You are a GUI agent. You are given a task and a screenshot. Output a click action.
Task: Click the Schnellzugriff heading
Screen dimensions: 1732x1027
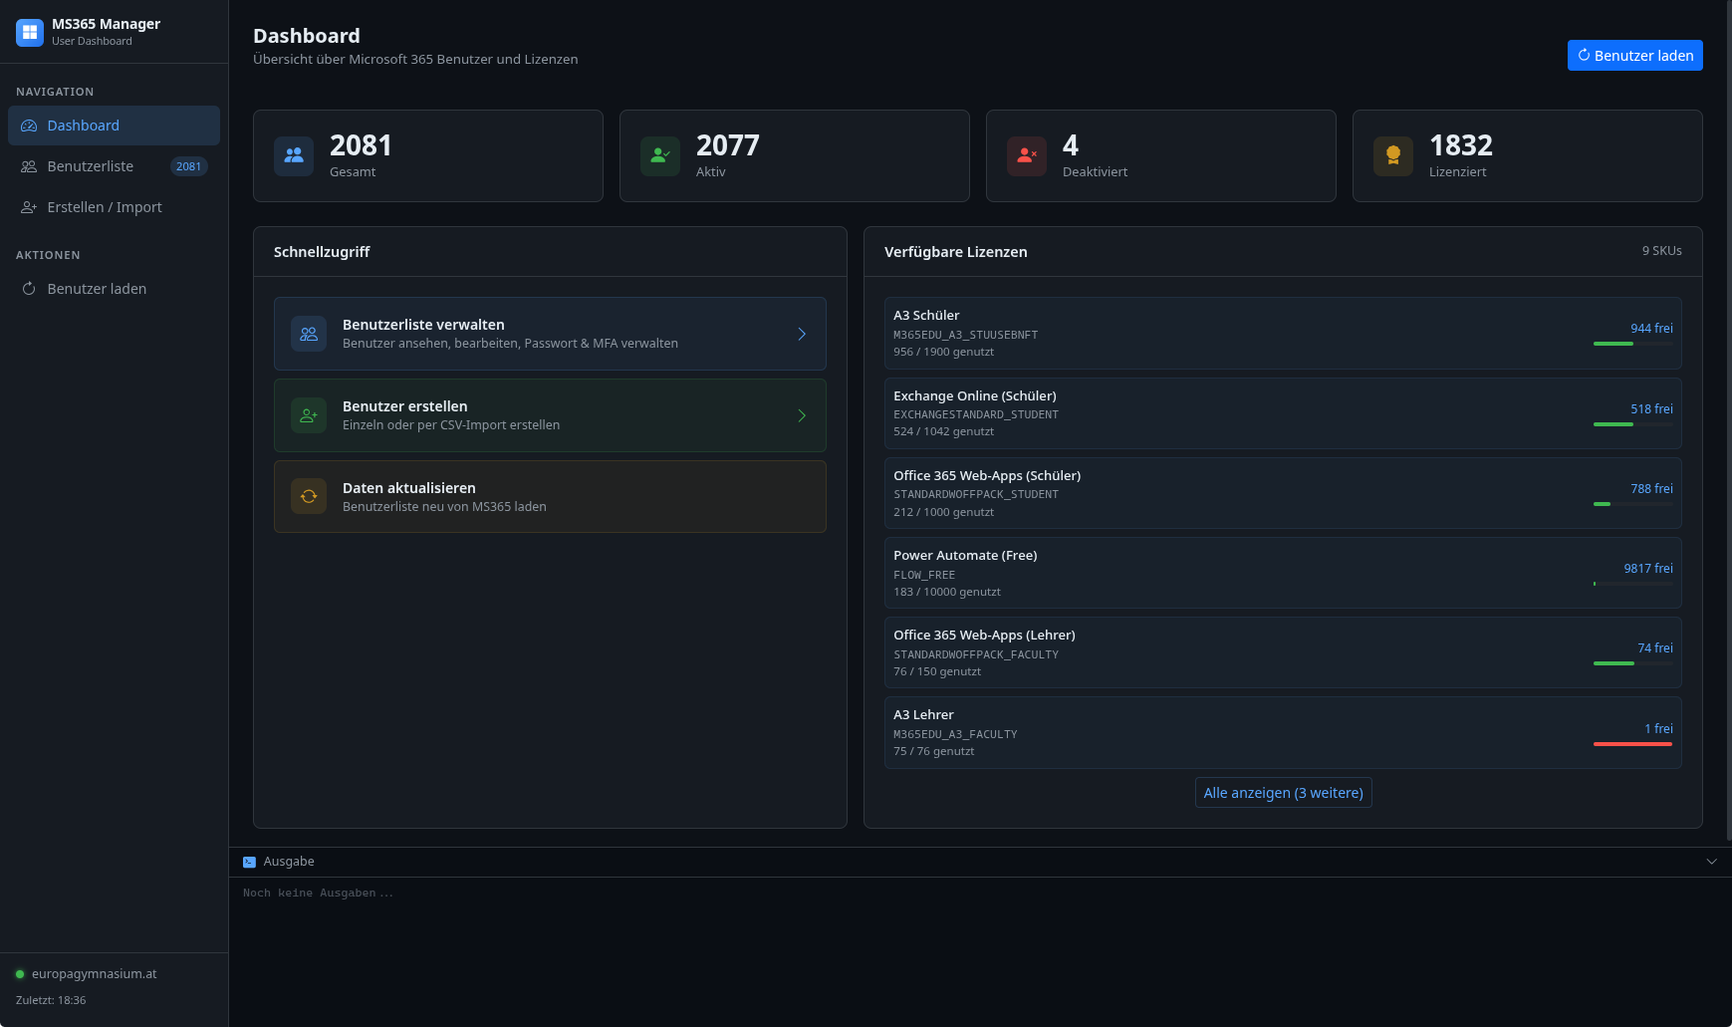tap(322, 252)
